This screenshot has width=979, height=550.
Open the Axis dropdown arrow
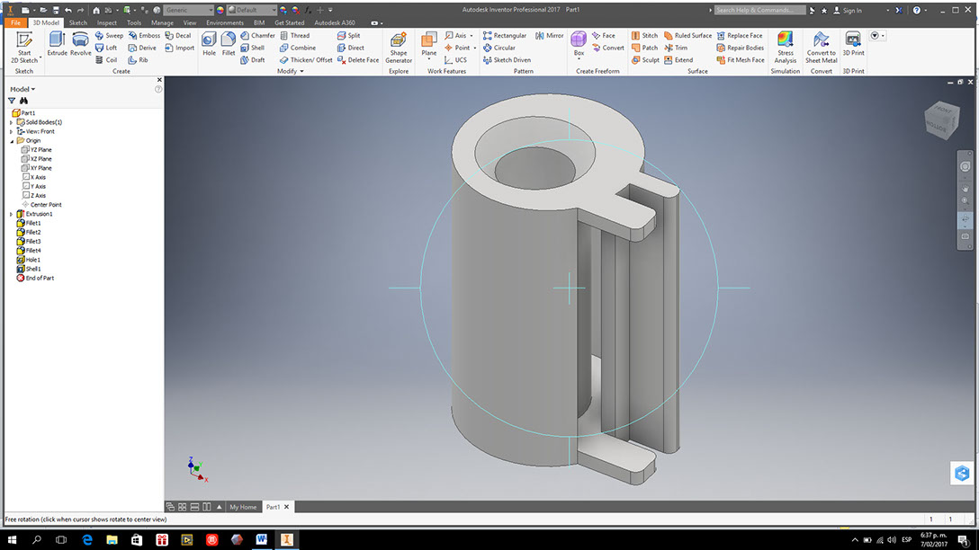(x=472, y=36)
